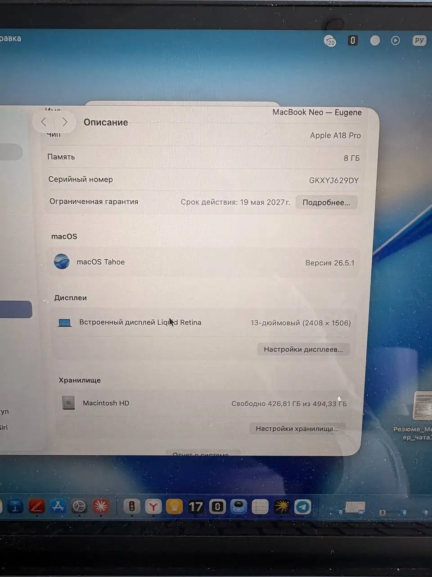Open Calendar showing 17 in Dock
The height and width of the screenshot is (577, 432).
[x=196, y=507]
